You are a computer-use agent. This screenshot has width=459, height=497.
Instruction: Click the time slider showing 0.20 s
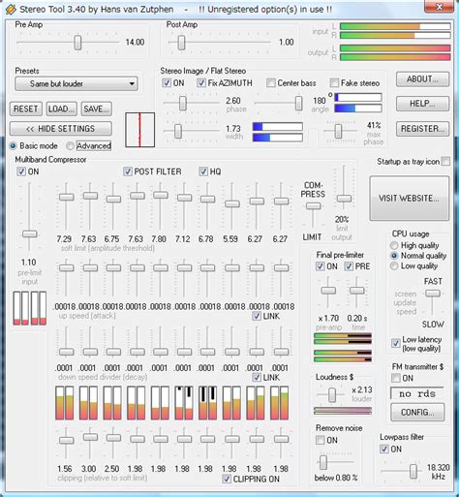coord(356,291)
